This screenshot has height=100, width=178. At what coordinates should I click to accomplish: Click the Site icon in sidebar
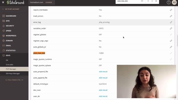pyautogui.click(x=4, y=21)
